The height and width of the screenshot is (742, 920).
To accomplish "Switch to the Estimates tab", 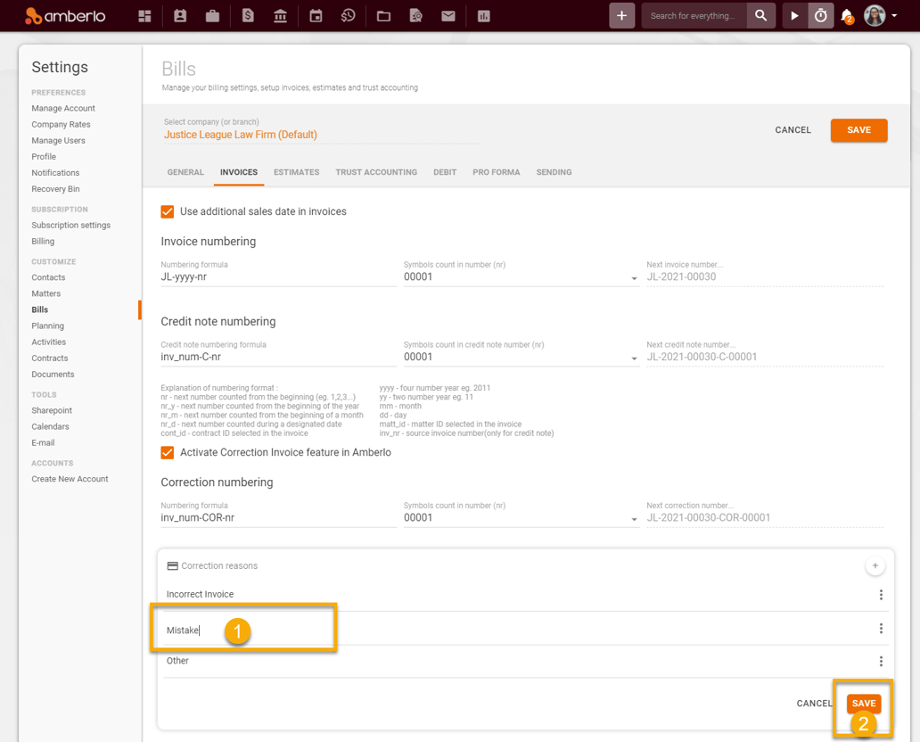I will click(x=296, y=172).
